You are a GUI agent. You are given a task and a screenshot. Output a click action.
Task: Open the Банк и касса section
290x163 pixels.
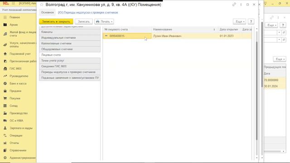18,83
